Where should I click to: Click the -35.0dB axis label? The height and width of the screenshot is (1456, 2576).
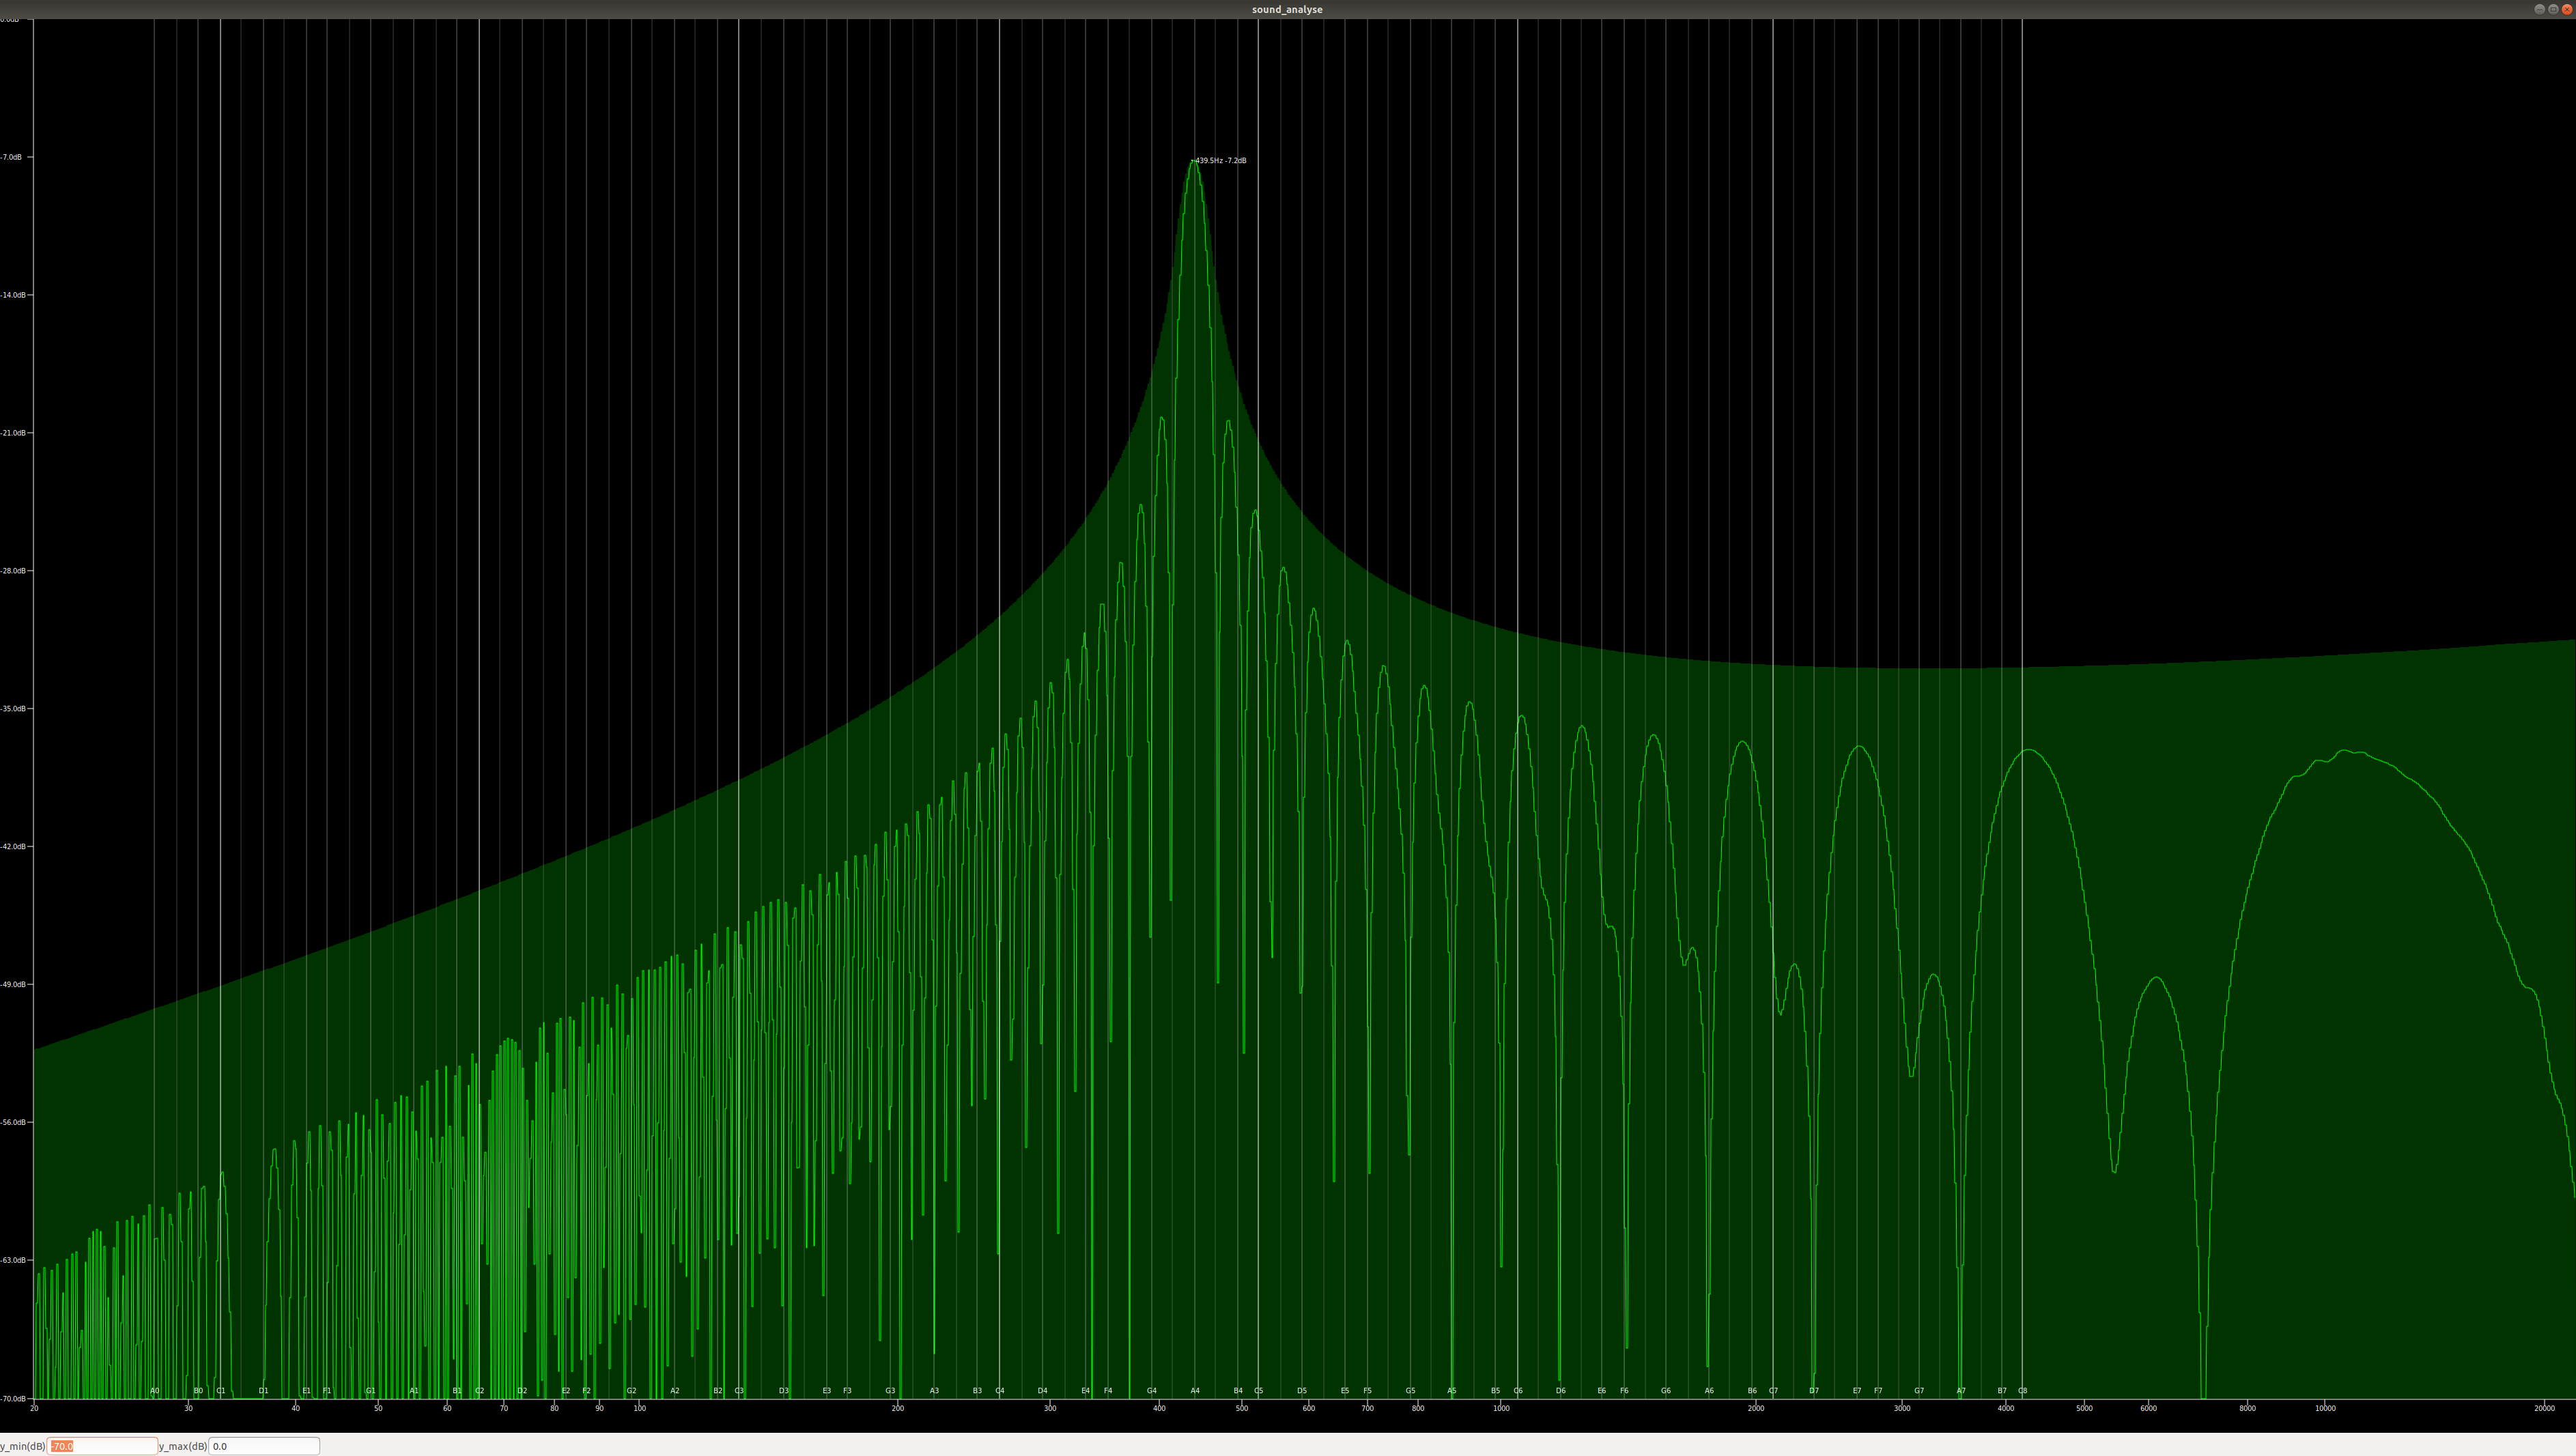(x=12, y=709)
